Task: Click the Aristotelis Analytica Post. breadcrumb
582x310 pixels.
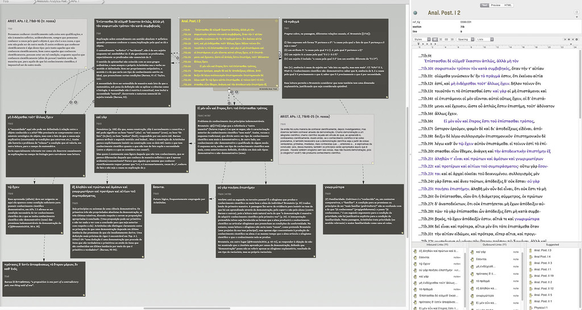Action: 52,2
